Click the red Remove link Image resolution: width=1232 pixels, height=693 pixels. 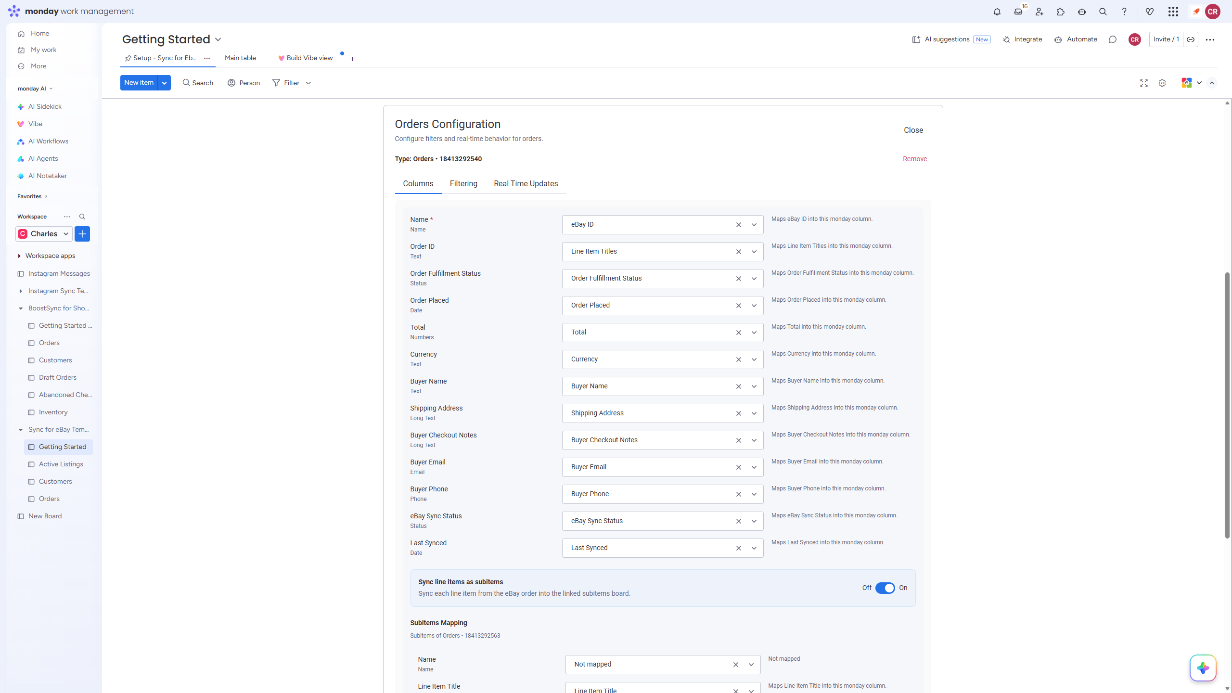pyautogui.click(x=914, y=159)
